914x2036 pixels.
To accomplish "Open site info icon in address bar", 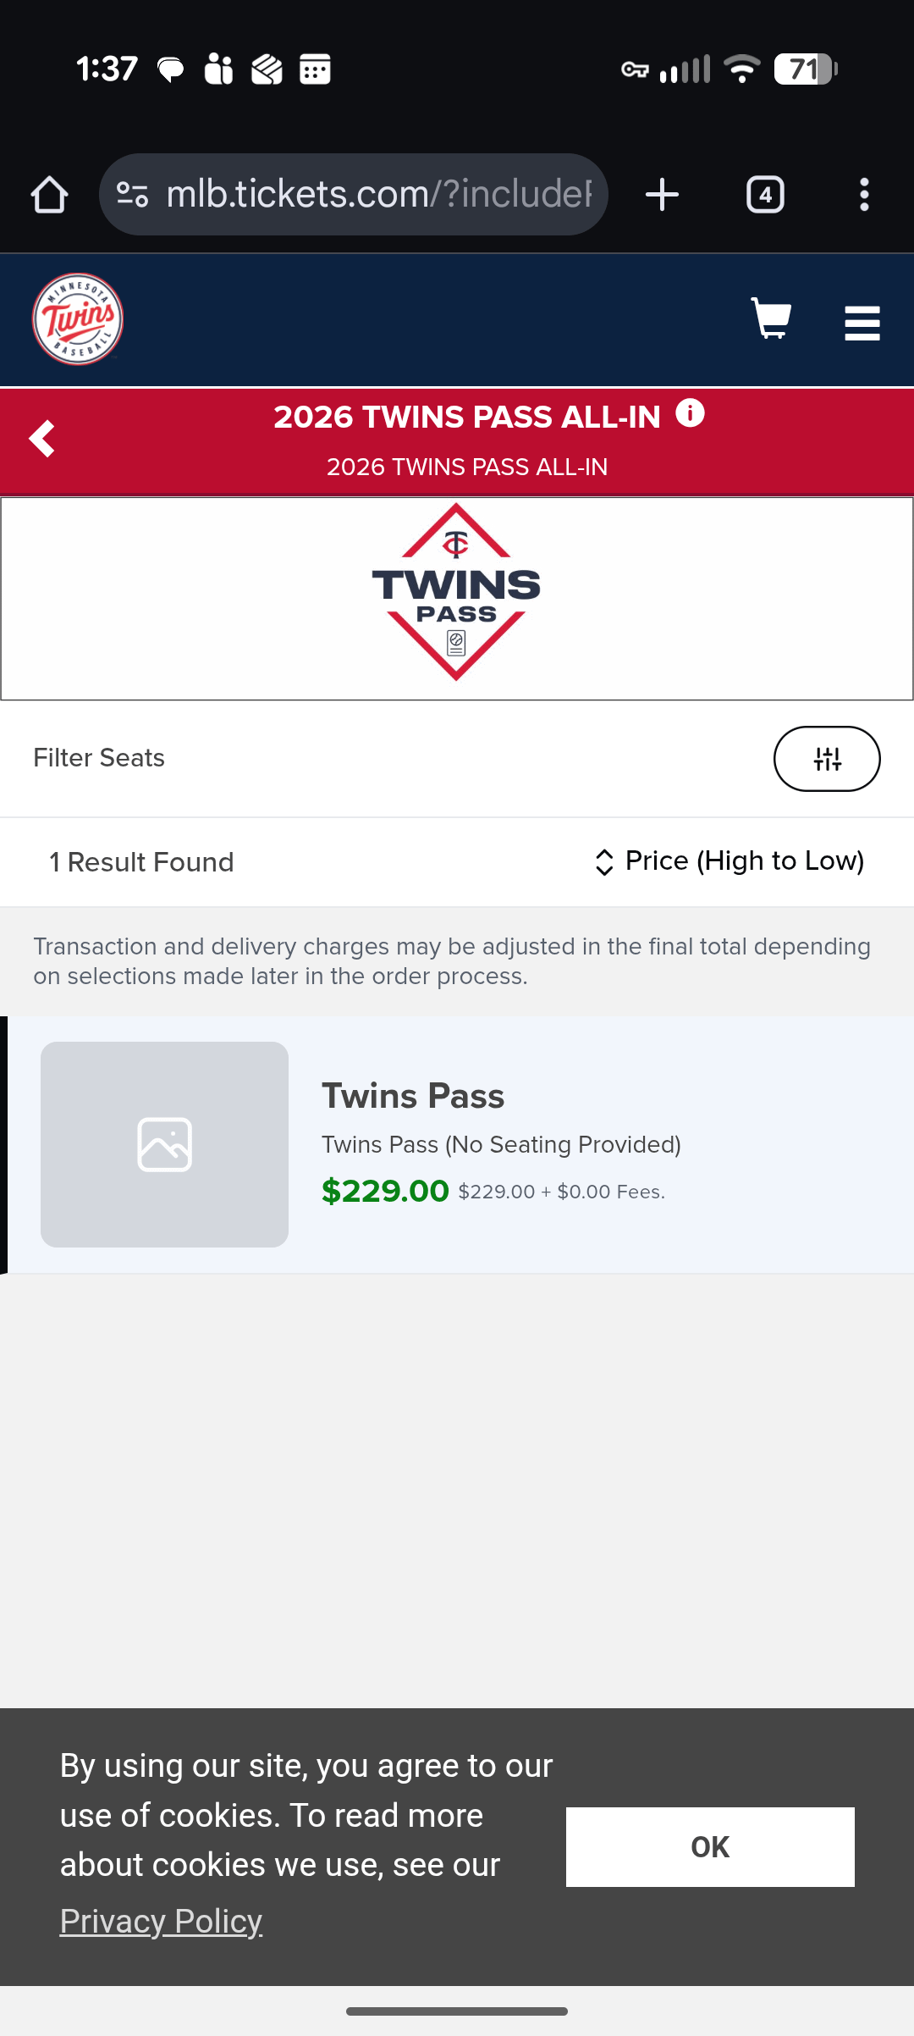I will tap(132, 195).
